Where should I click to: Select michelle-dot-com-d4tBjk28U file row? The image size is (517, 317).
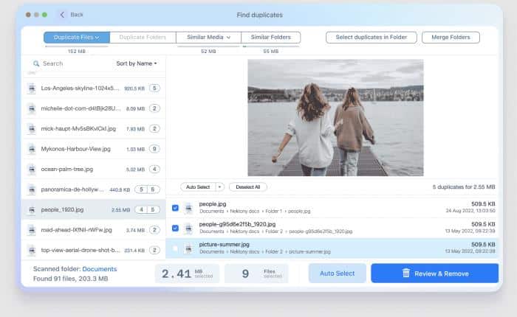click(x=94, y=108)
